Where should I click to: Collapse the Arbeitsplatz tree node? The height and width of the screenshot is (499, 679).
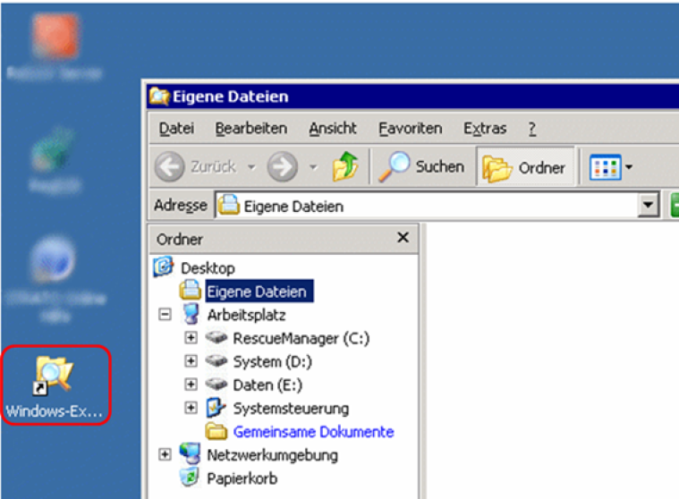click(x=165, y=315)
